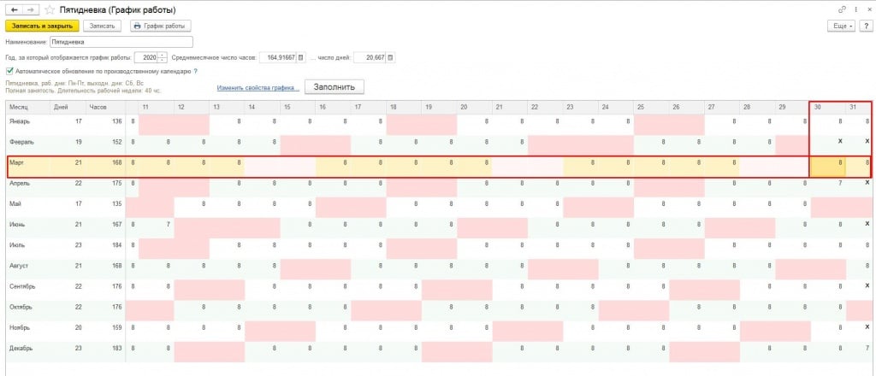Toggle automatic update by production calendar checkbox
The width and height of the screenshot is (876, 376).
(9, 71)
